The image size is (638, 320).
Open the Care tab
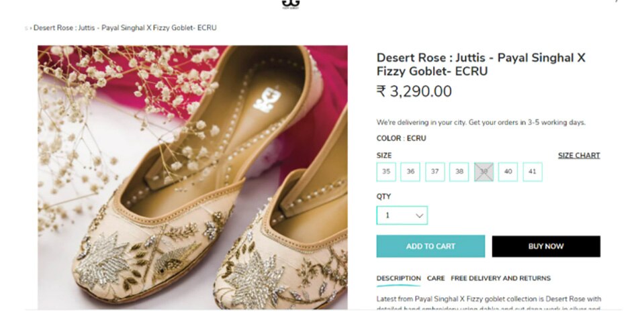click(436, 278)
